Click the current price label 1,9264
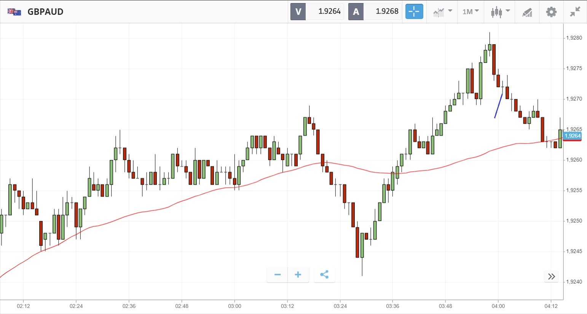 [572, 136]
